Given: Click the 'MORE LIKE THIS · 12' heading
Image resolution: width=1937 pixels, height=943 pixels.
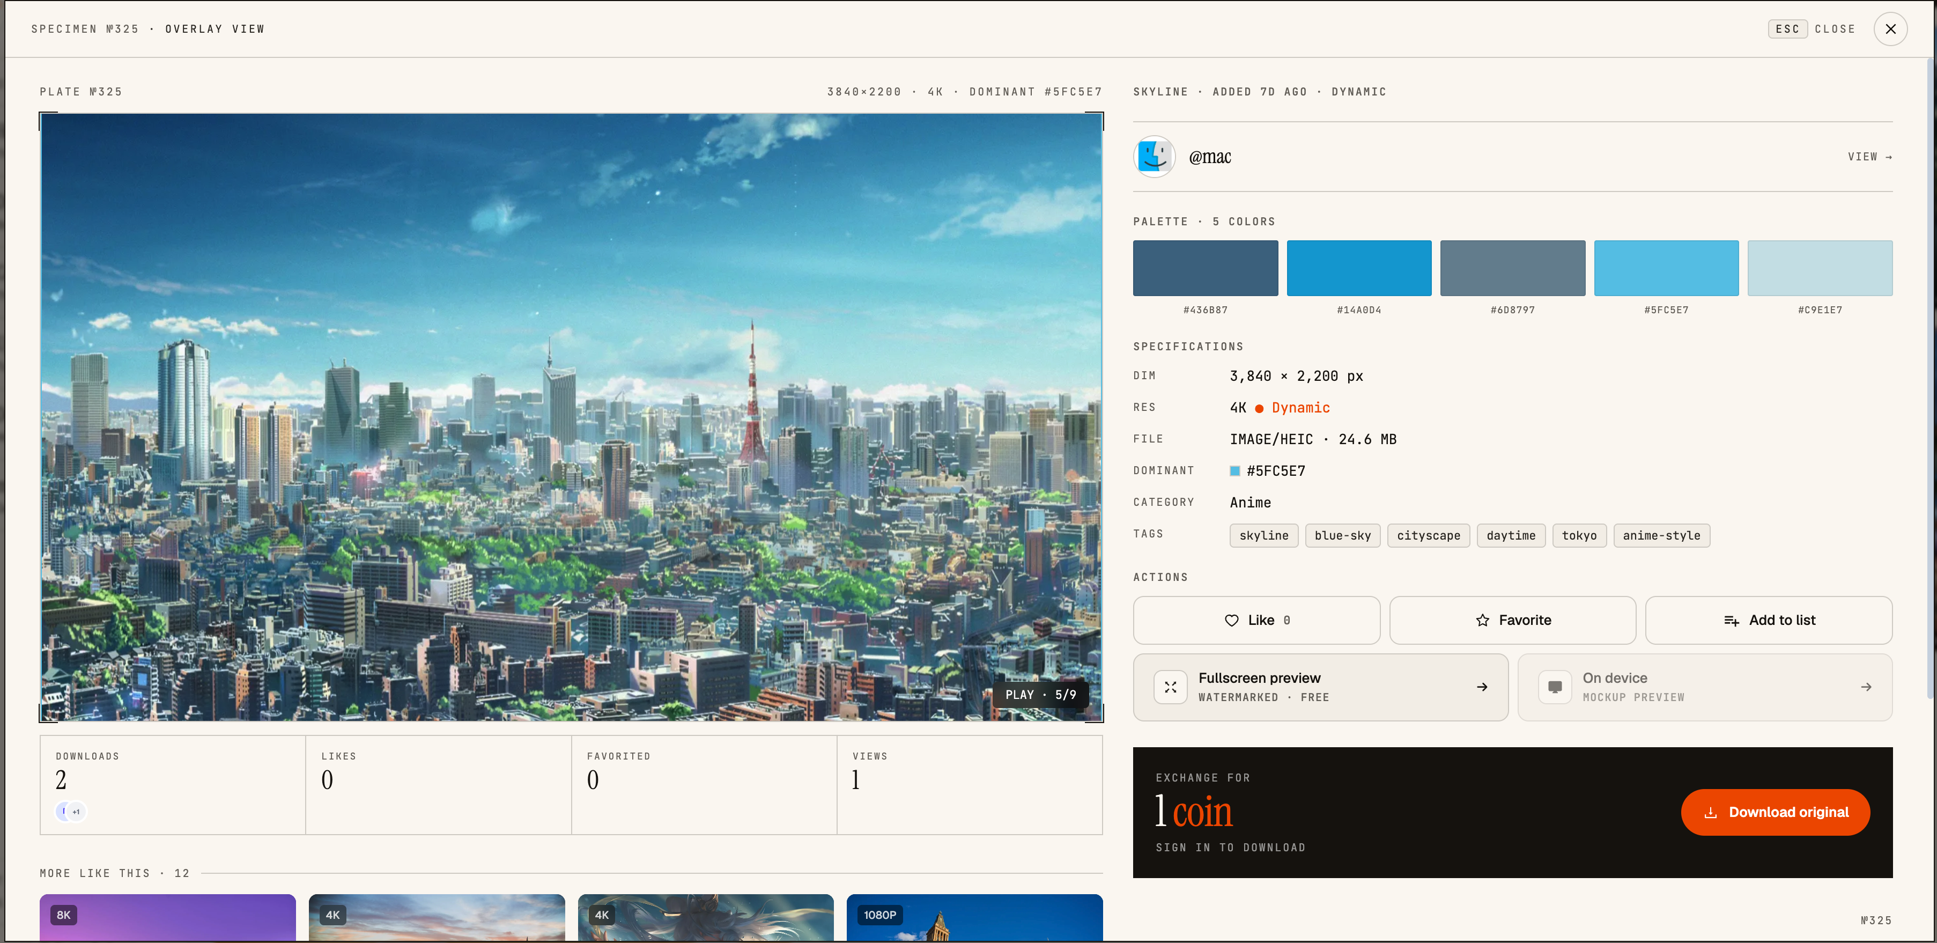Looking at the screenshot, I should (114, 873).
